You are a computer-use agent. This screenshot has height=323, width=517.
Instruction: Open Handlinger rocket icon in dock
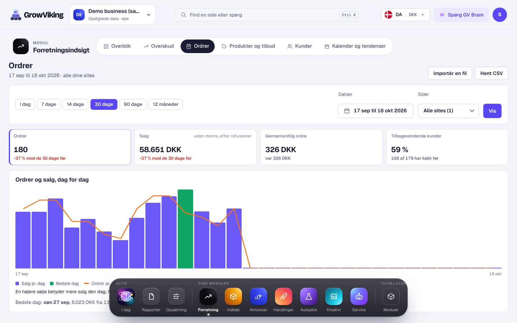[x=284, y=296]
